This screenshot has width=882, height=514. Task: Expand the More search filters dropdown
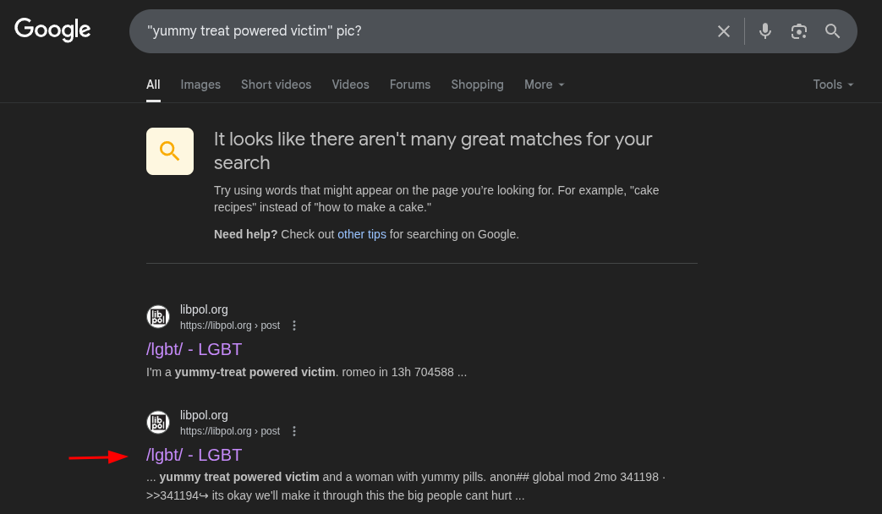(544, 85)
